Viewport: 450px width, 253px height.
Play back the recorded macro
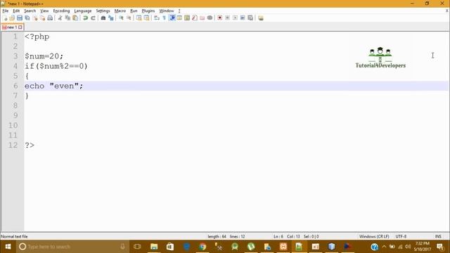click(235, 18)
